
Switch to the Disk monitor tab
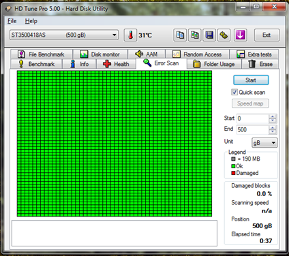pos(100,54)
